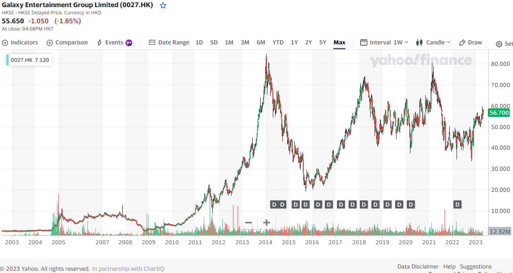Click the dividend marker in 2022

457,205
